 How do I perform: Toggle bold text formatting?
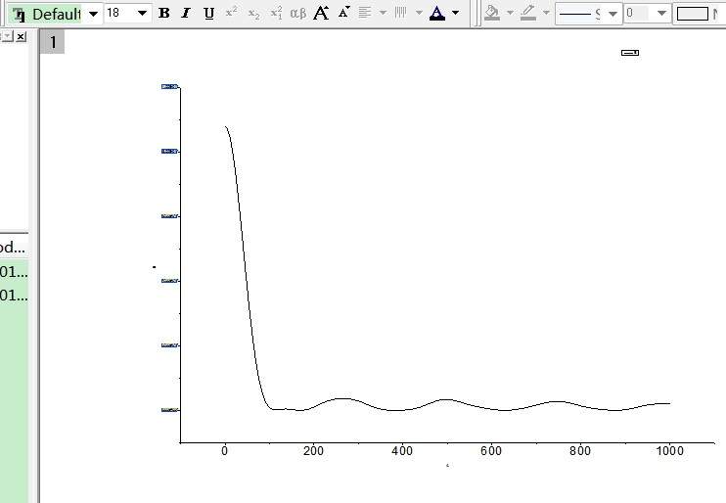164,13
